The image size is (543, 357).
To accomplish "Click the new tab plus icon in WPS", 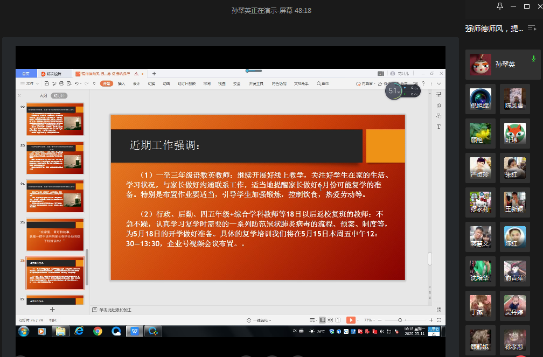I will point(154,73).
